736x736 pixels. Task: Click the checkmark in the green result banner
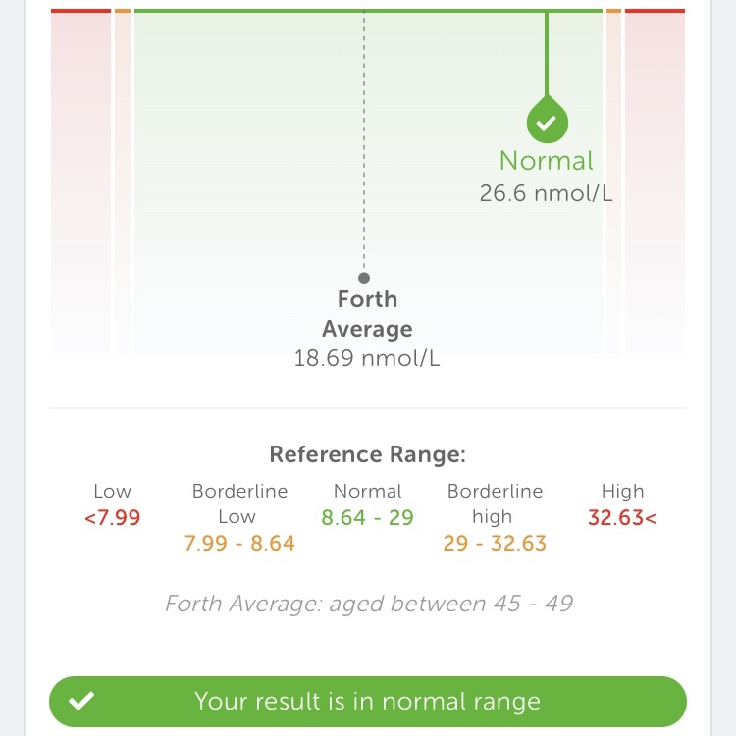[81, 701]
